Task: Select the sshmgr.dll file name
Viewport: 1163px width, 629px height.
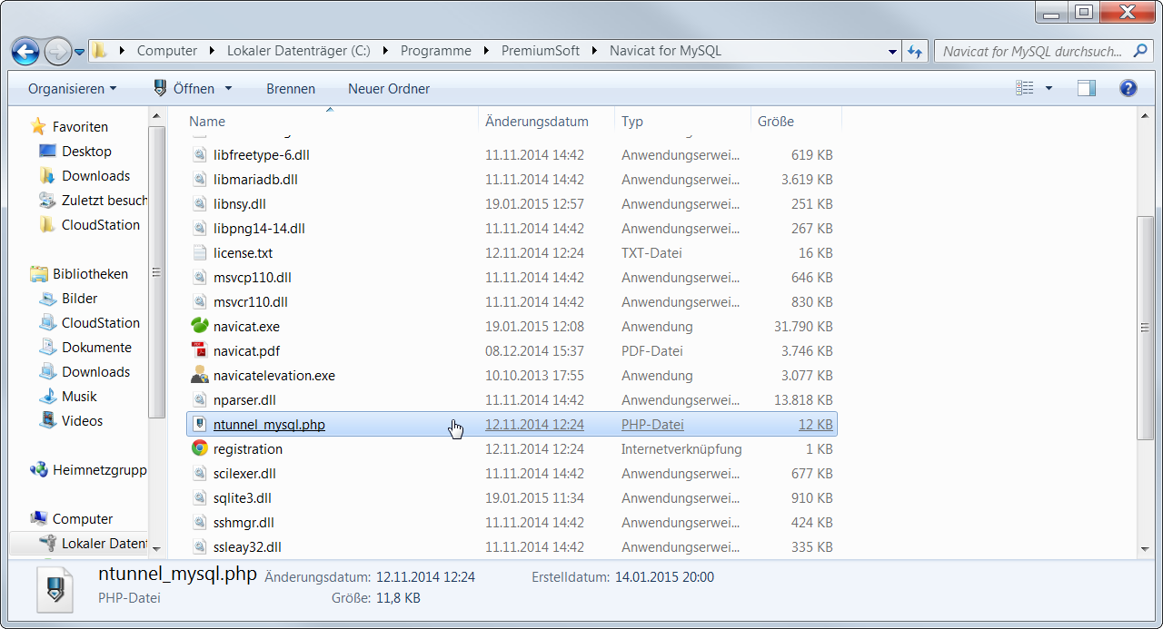Action: tap(244, 522)
